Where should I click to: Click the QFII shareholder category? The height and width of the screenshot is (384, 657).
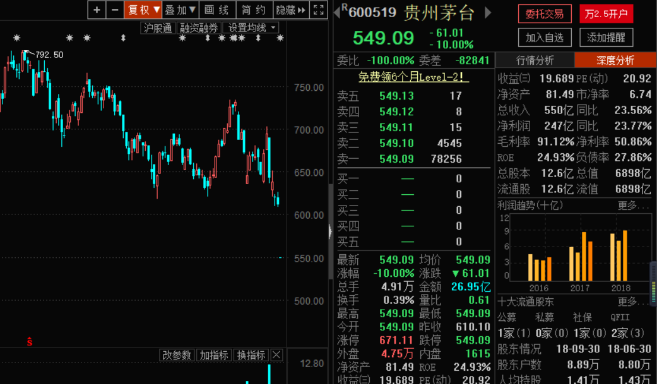pos(620,317)
